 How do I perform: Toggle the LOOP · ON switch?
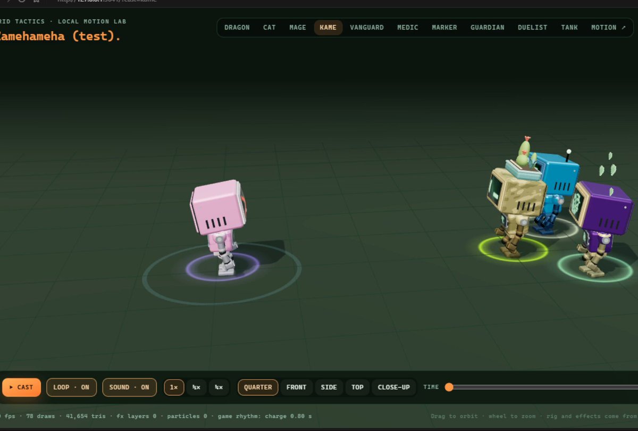point(71,387)
